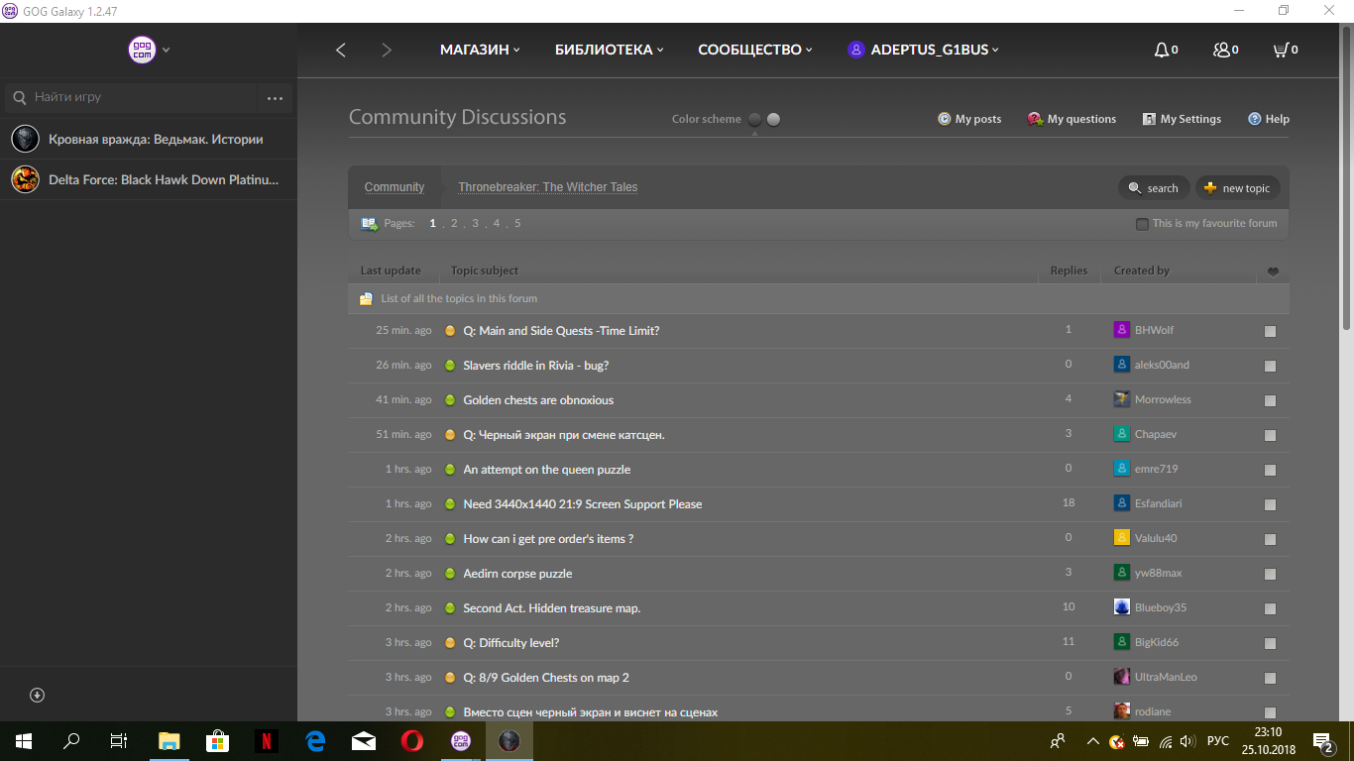Switch to the Community tab
1354x761 pixels.
[x=395, y=187]
